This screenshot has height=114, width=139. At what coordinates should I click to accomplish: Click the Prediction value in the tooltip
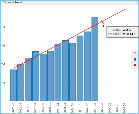point(129,34)
